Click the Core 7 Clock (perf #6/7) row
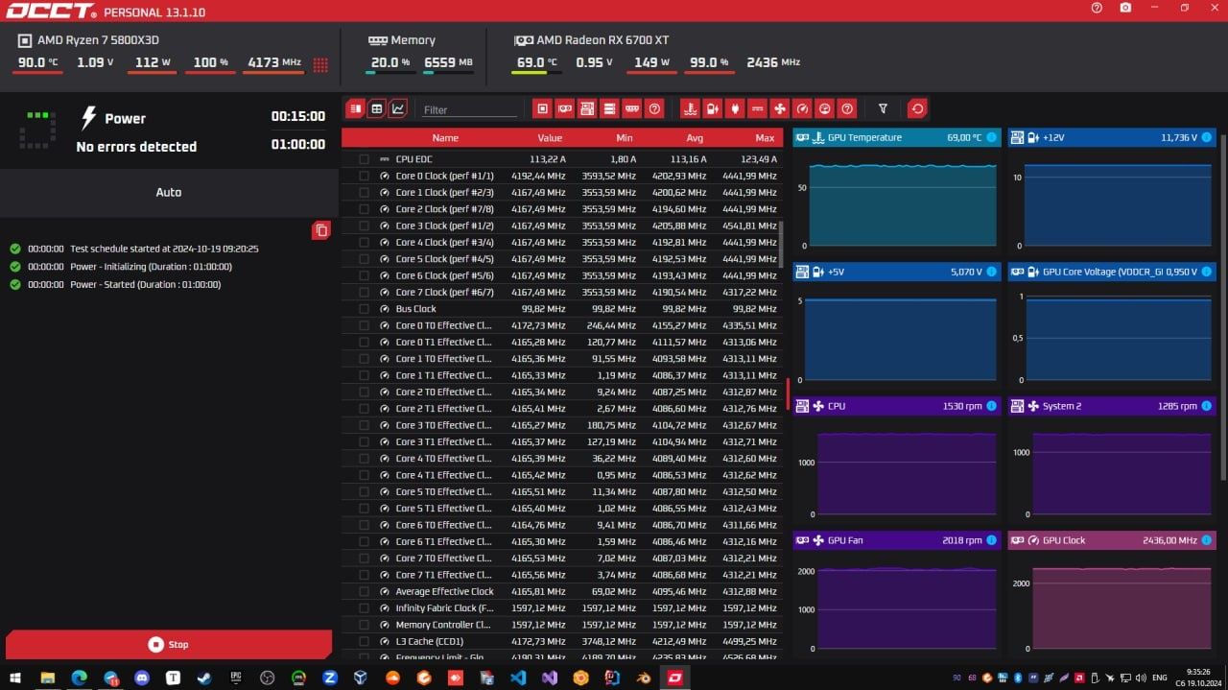 (x=562, y=292)
